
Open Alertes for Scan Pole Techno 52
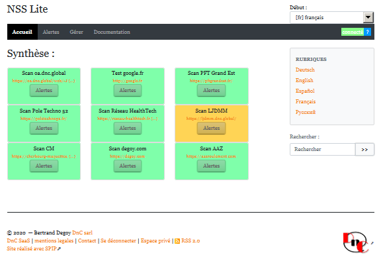tap(44, 128)
